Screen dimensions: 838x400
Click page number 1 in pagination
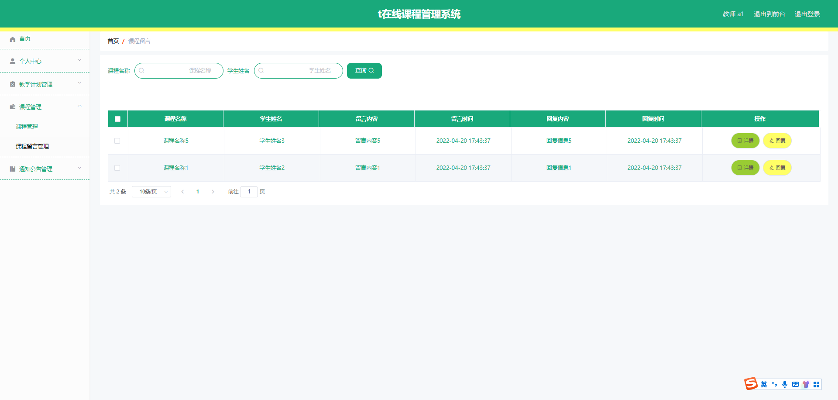point(198,191)
